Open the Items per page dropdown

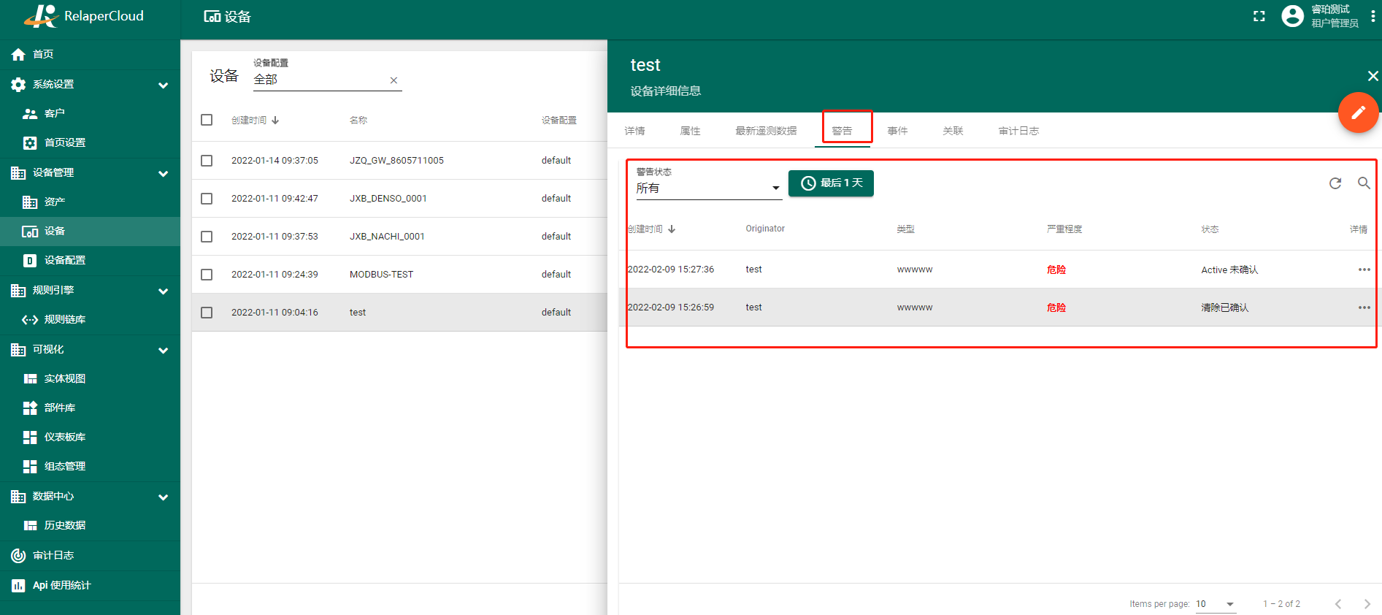tap(1215, 604)
